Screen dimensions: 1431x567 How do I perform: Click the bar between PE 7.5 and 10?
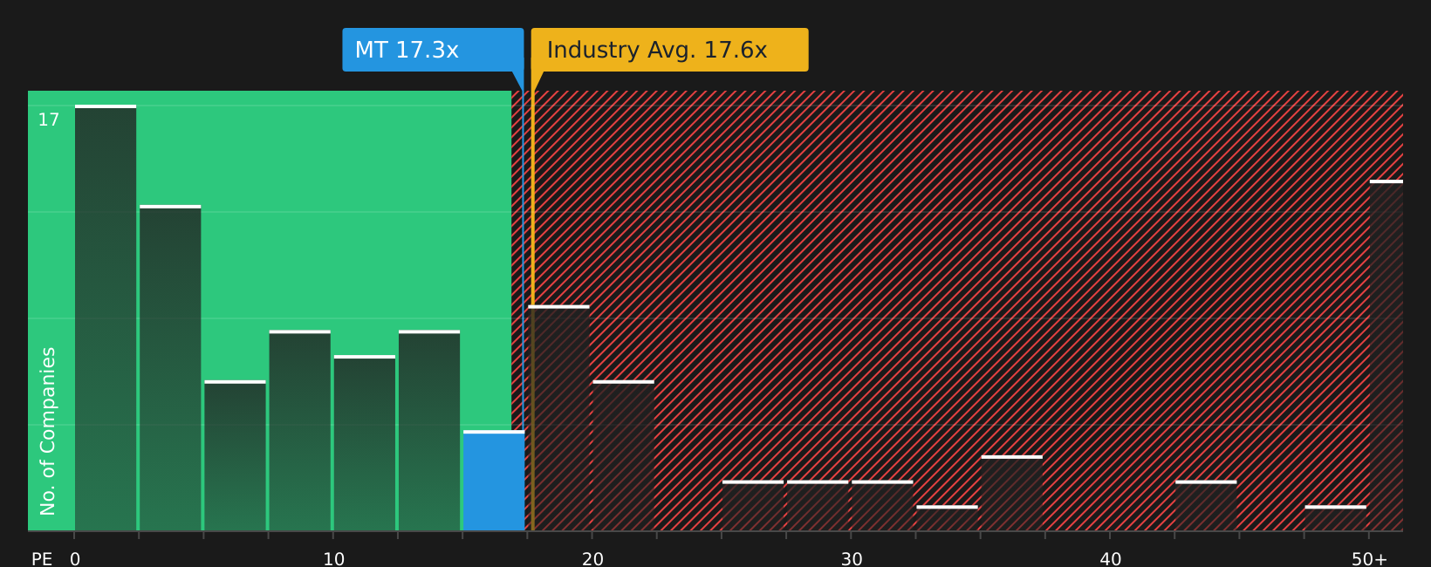click(300, 430)
